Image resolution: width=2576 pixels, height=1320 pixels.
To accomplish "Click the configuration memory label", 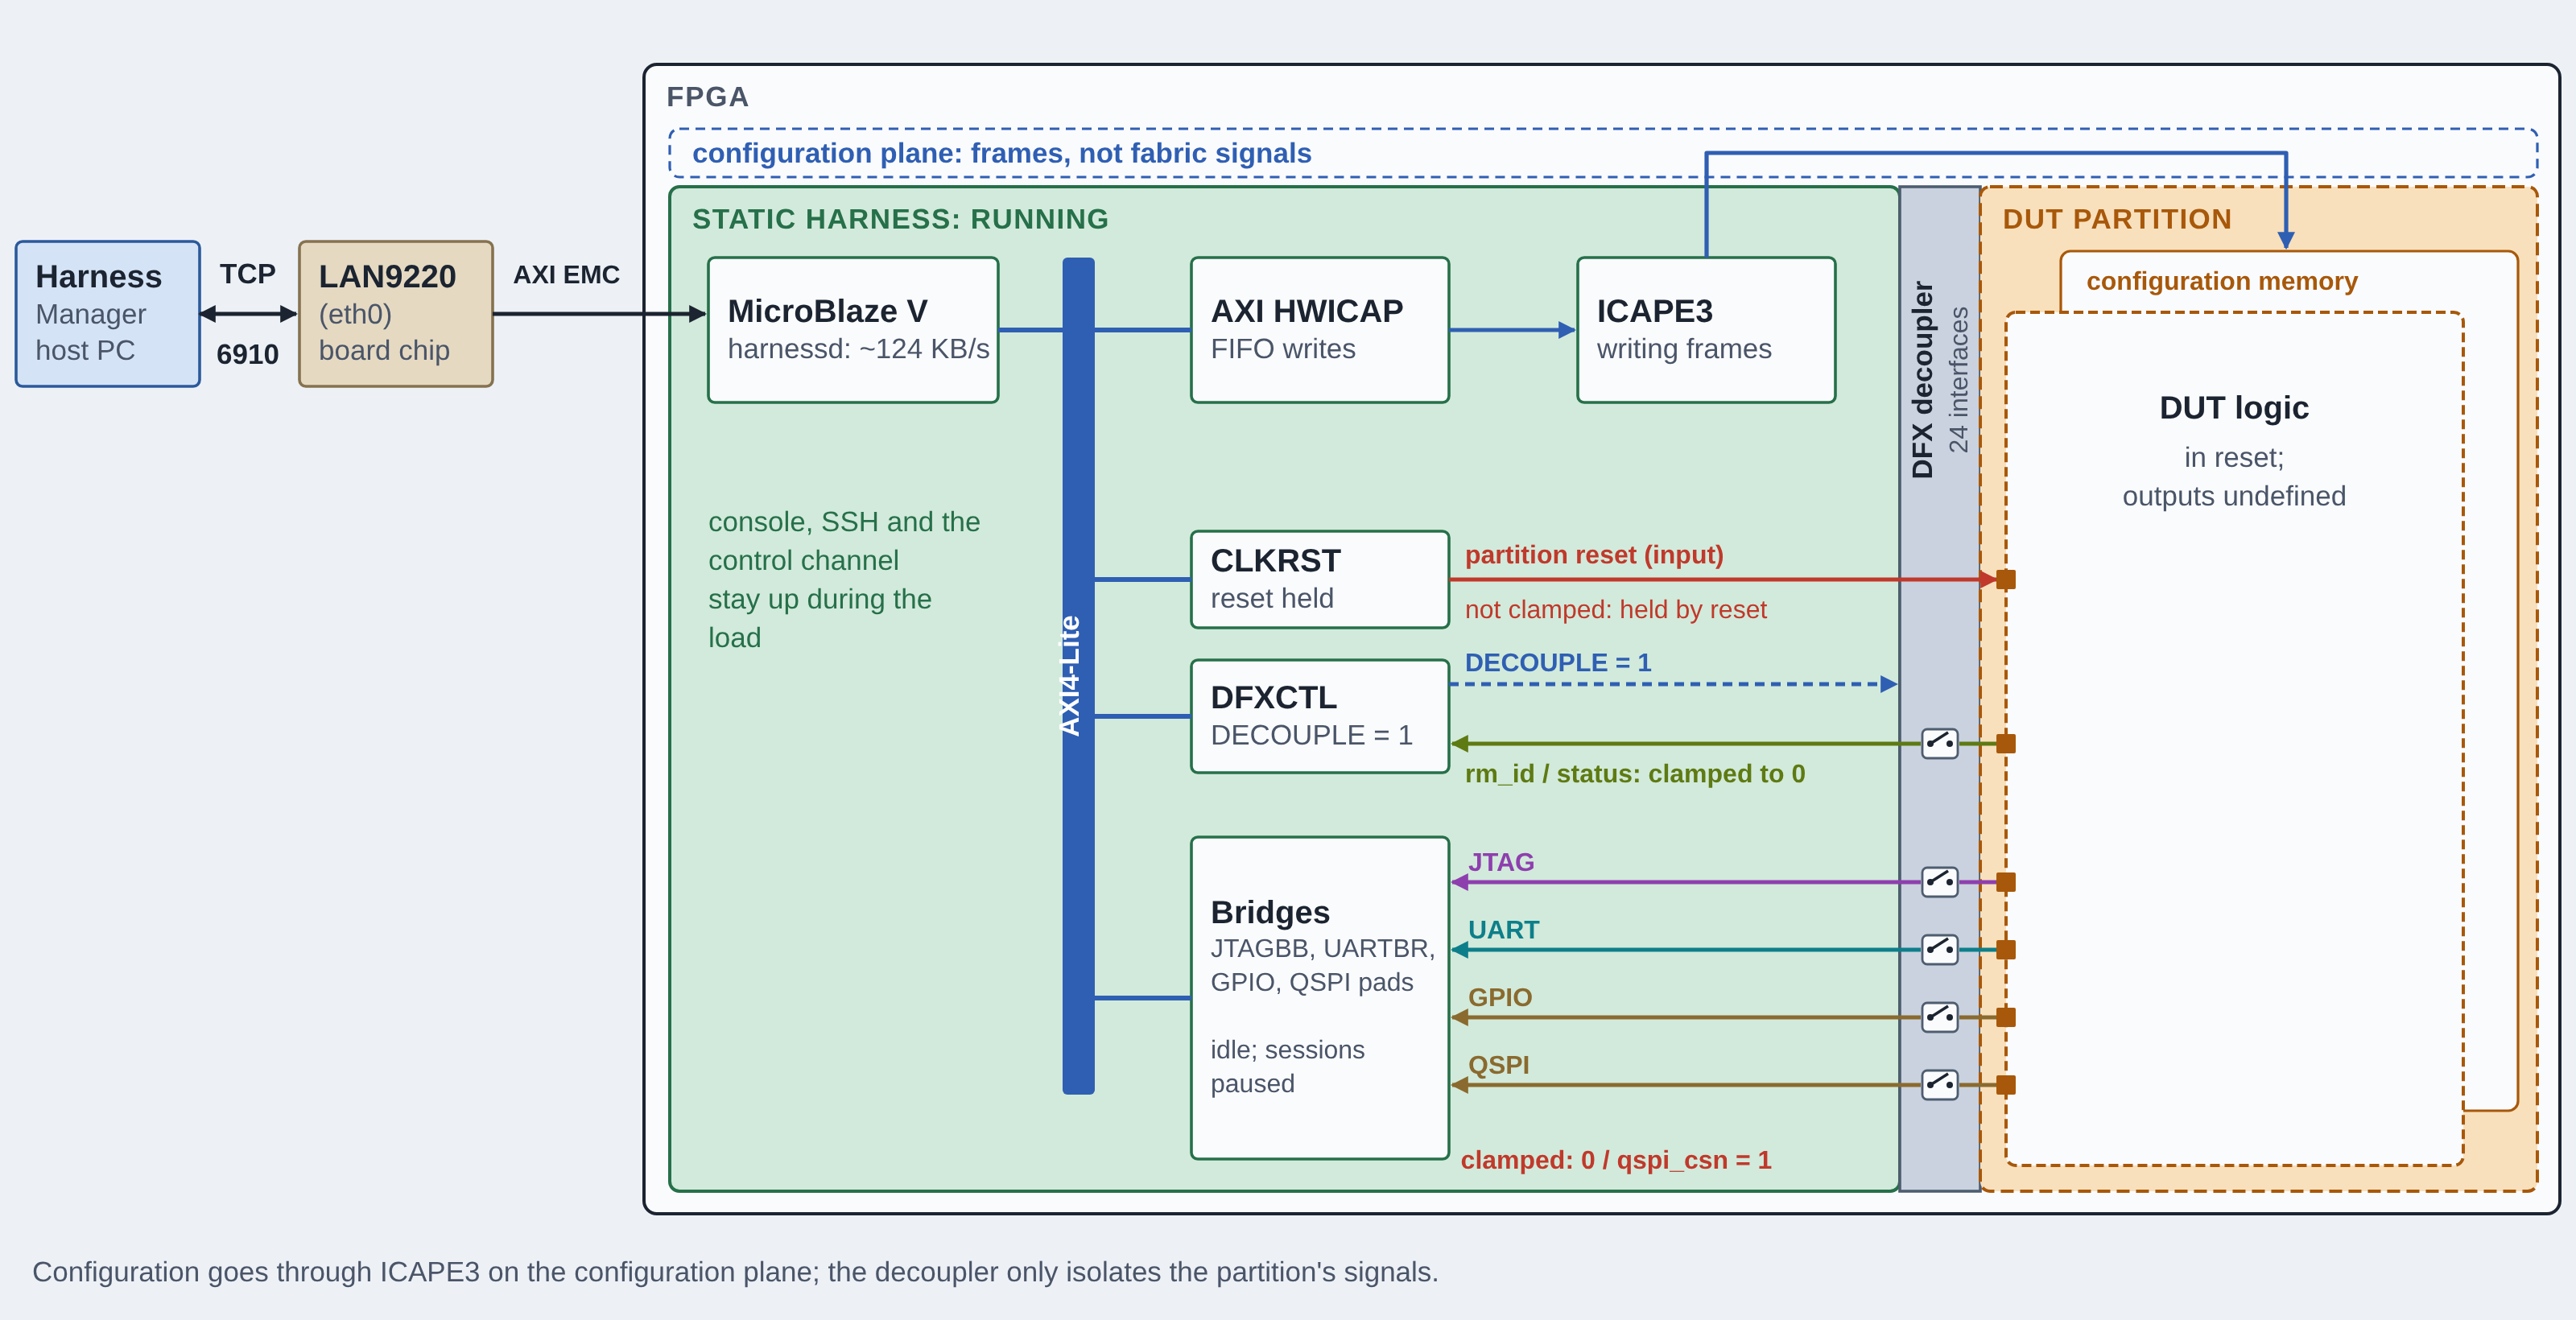I will pyautogui.click(x=2222, y=281).
